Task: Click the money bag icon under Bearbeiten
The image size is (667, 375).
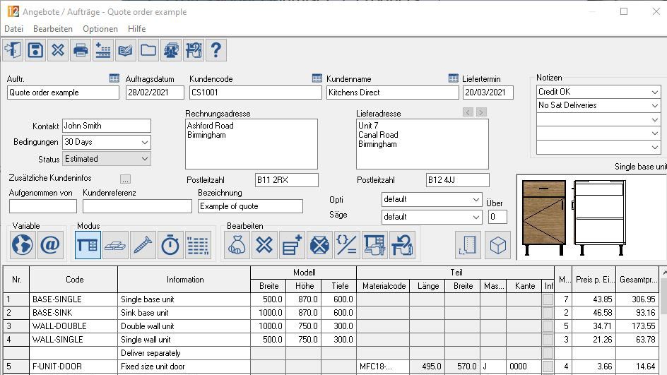Action: coord(237,245)
